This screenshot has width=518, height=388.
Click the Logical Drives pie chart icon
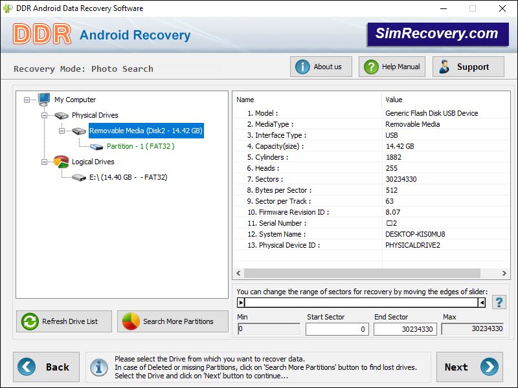pos(62,161)
